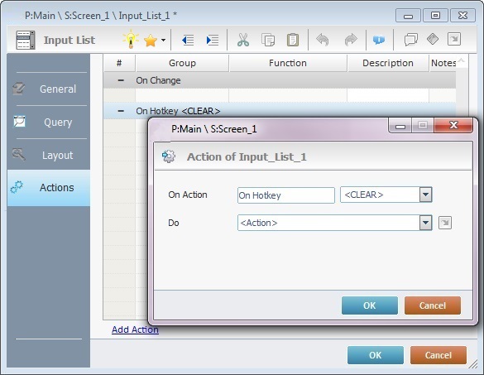Image resolution: width=484 pixels, height=375 pixels.
Task: Click the comments speech bubbles icon
Action: tap(411, 40)
